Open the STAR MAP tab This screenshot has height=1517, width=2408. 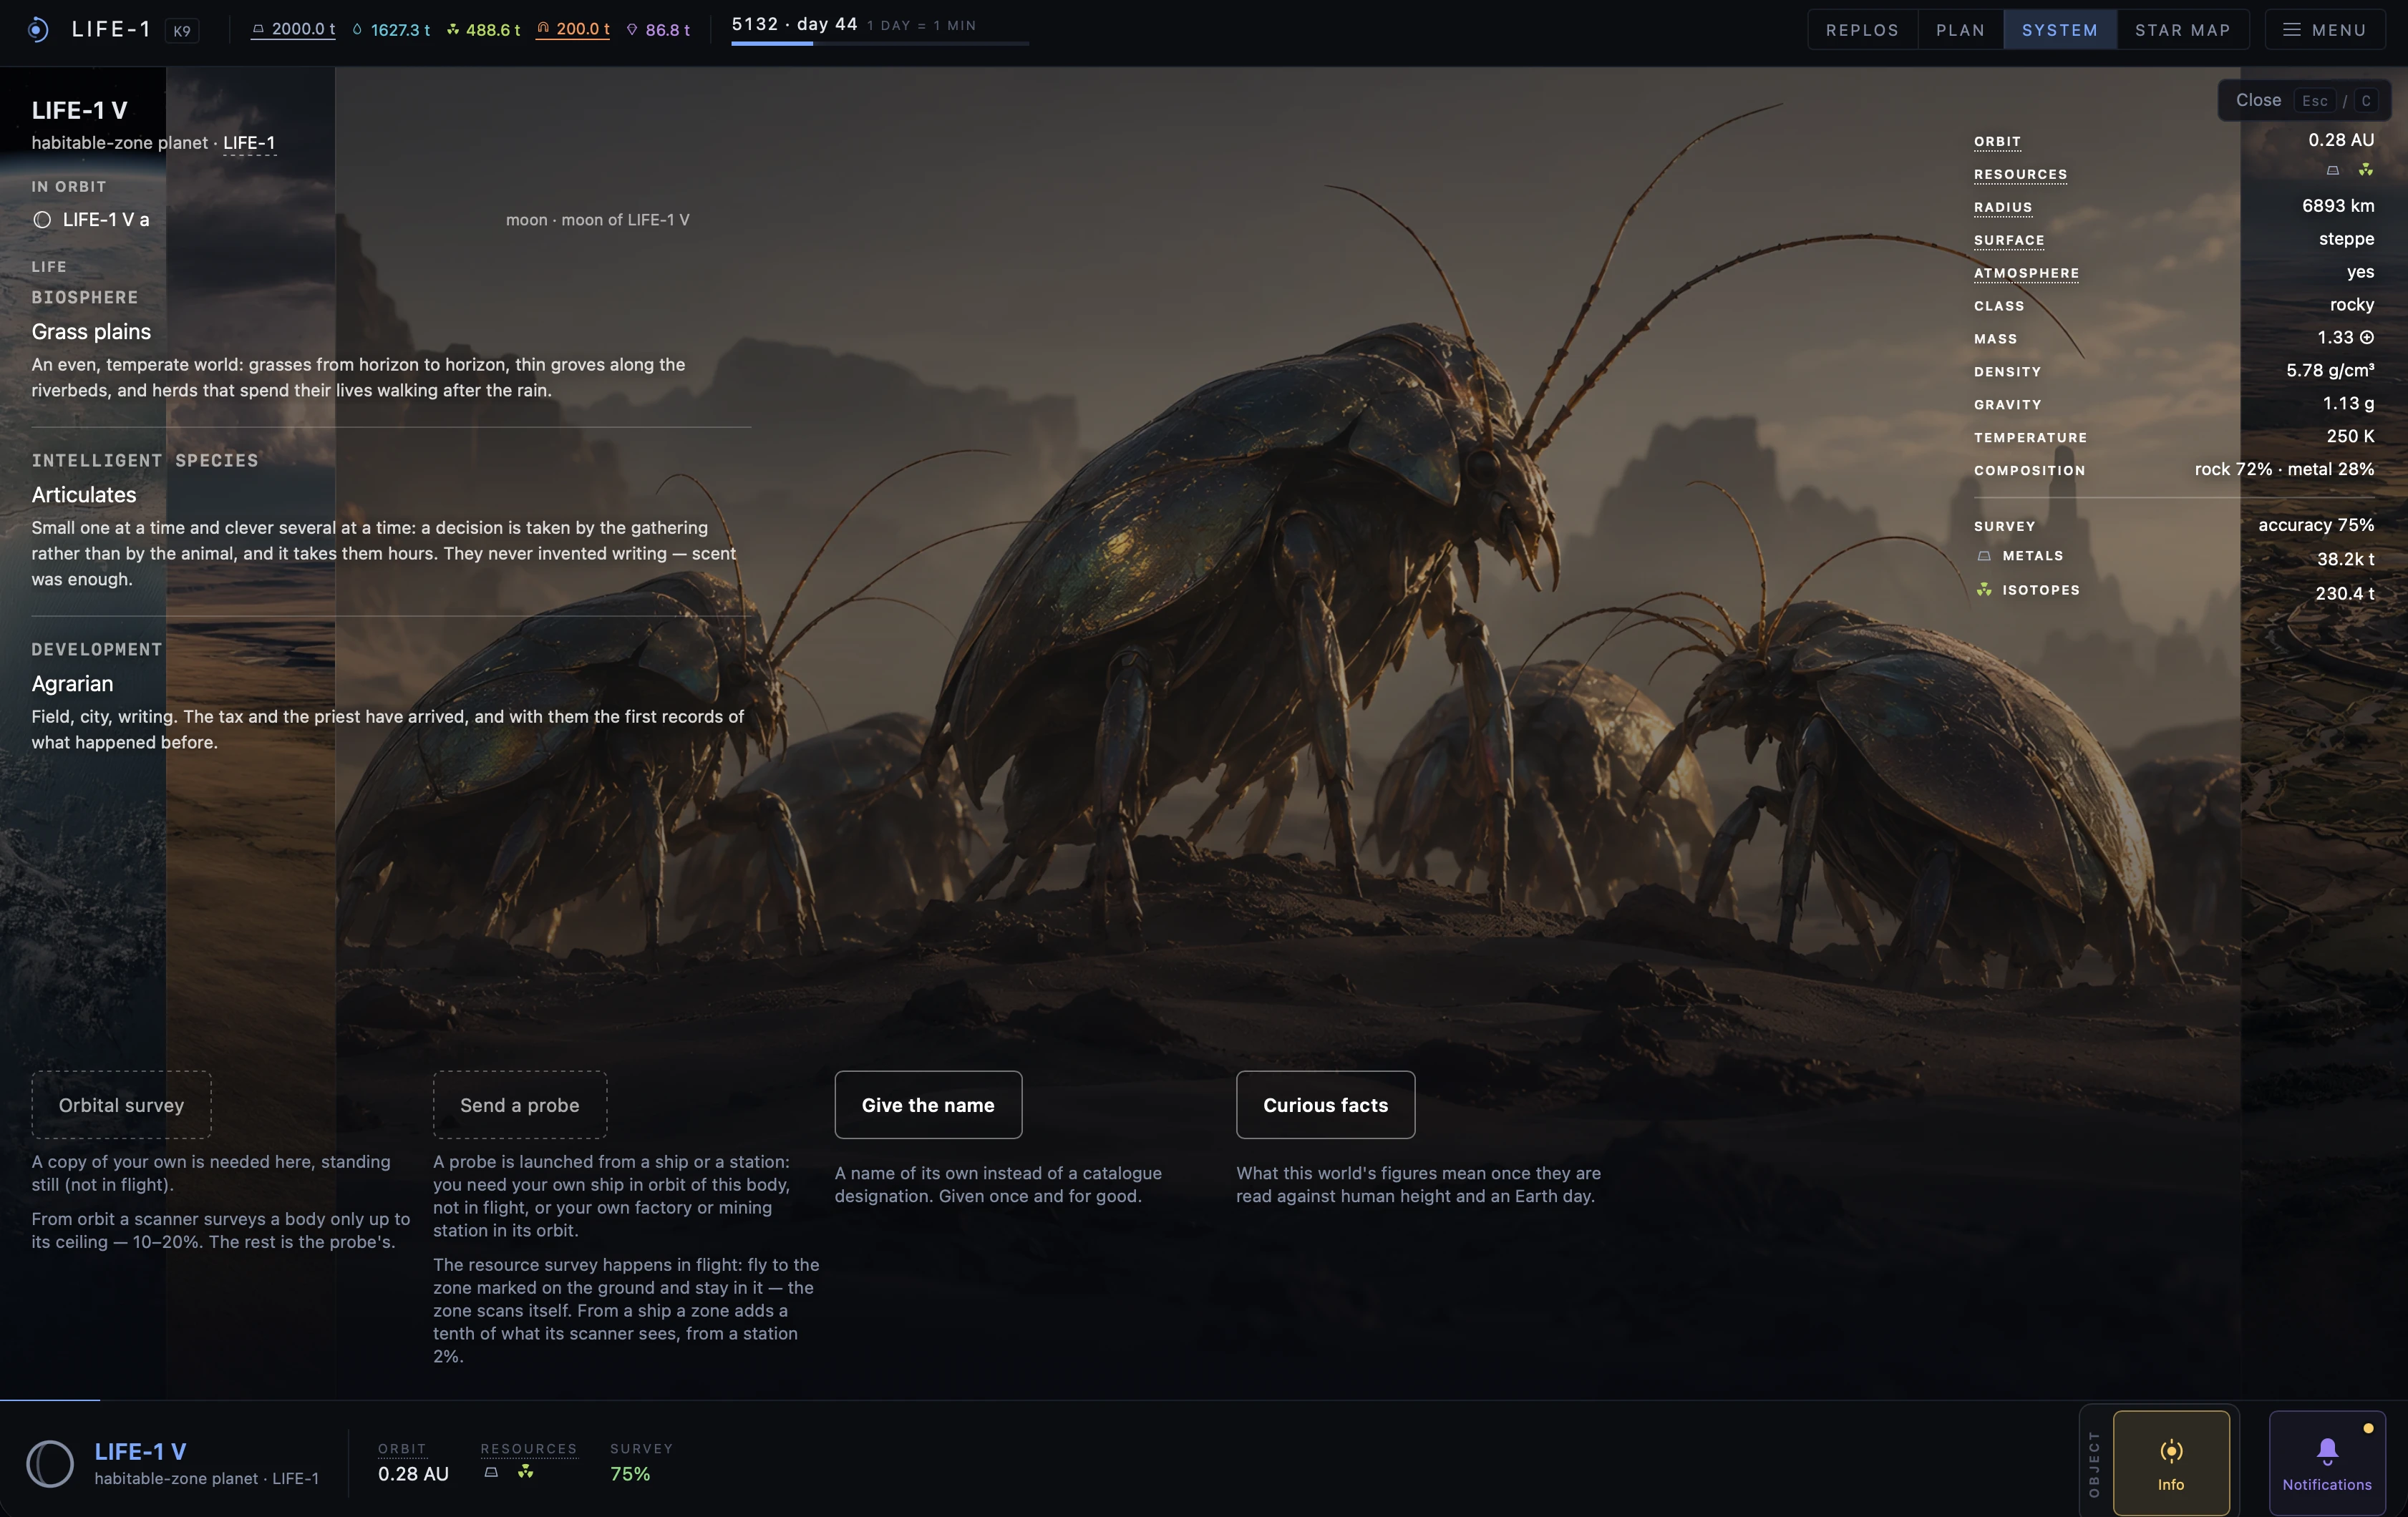[2183, 30]
